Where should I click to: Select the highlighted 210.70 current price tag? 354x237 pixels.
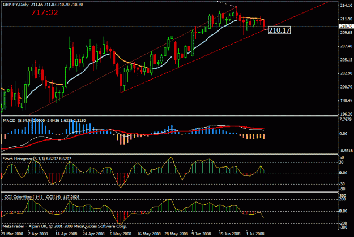(346, 27)
